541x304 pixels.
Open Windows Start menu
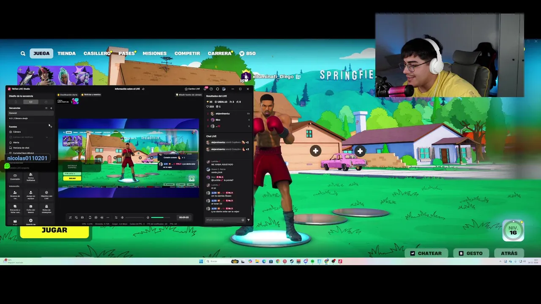(201, 261)
